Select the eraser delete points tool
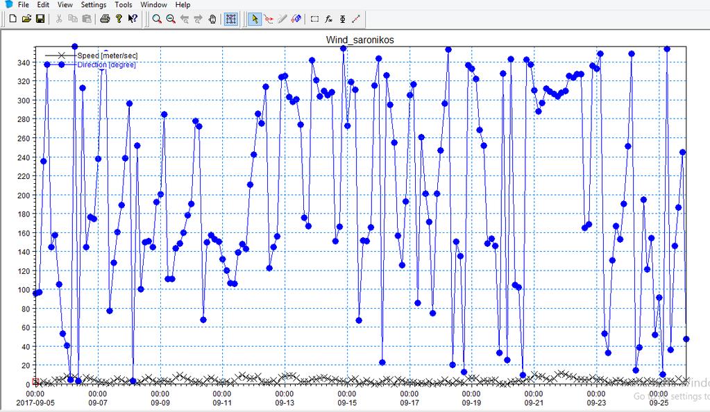Screen dimensions: 710x412 (296, 19)
